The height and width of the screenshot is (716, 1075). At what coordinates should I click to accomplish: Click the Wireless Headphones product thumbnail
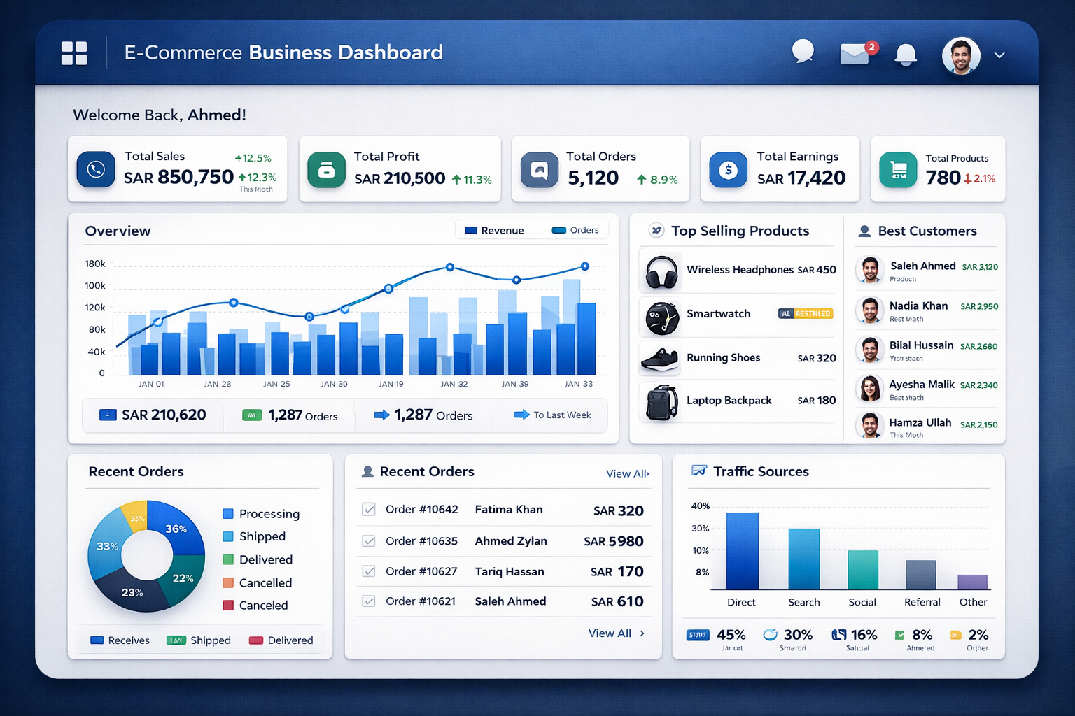coord(660,271)
